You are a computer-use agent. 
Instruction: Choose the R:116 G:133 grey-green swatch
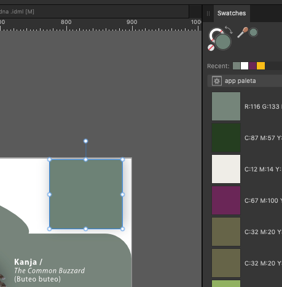pyautogui.click(x=226, y=106)
